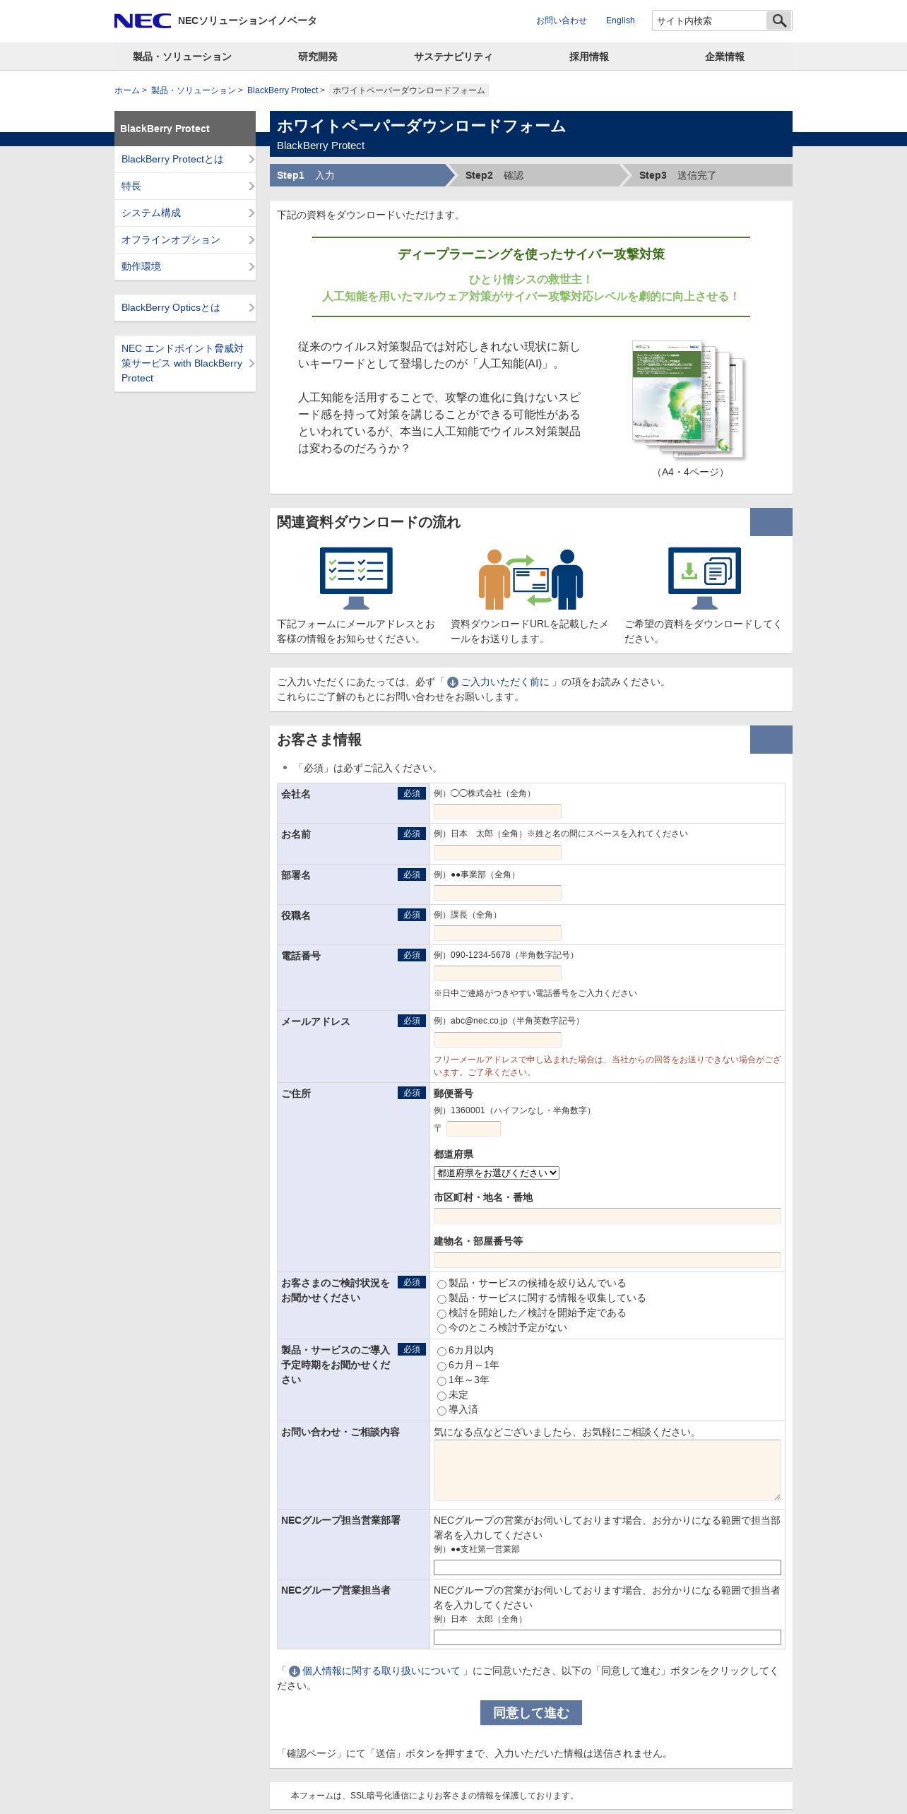This screenshot has height=1814, width=907.
Task: Click ホーム breadcrumb link
Action: click(x=127, y=90)
